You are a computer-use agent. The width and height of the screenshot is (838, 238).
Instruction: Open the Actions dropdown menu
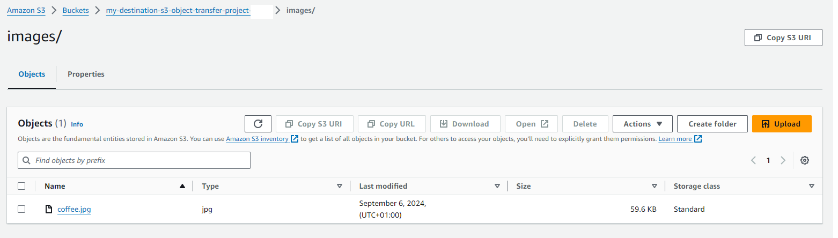[642, 124]
